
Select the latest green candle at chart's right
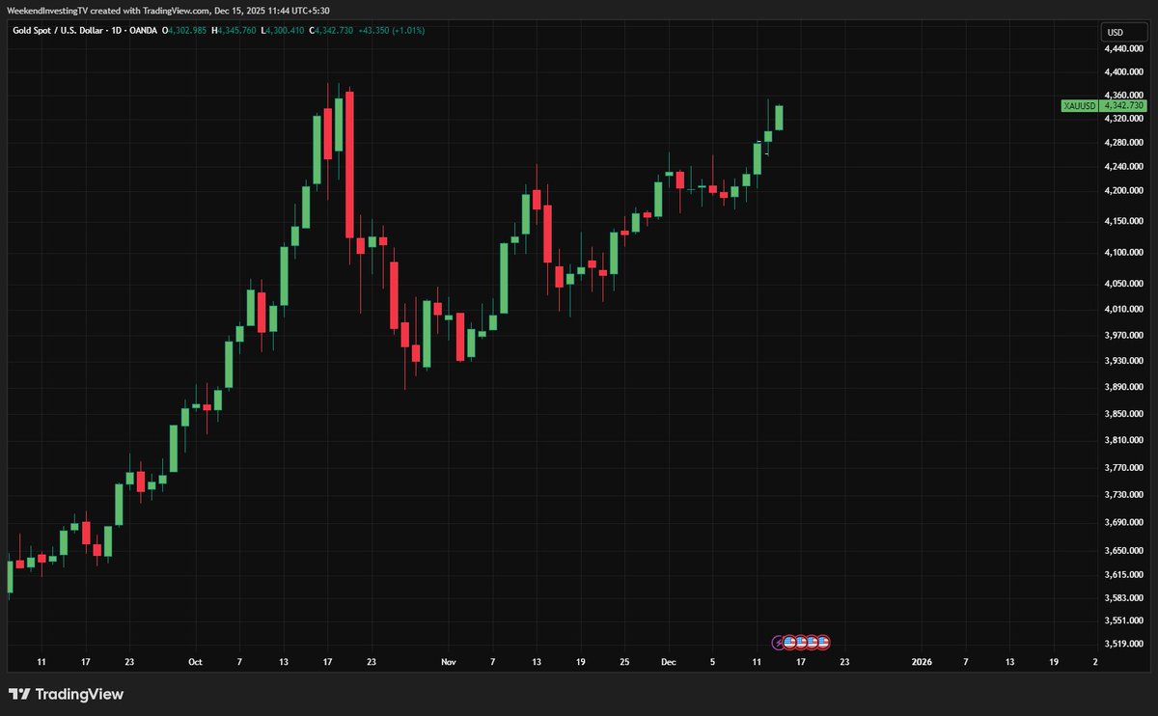pos(779,117)
